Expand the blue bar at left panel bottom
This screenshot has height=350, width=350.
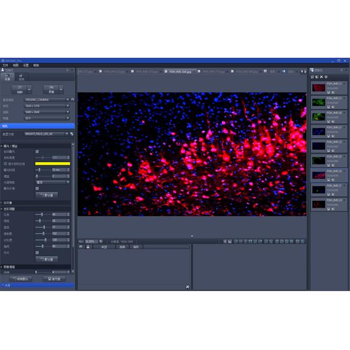[37, 285]
